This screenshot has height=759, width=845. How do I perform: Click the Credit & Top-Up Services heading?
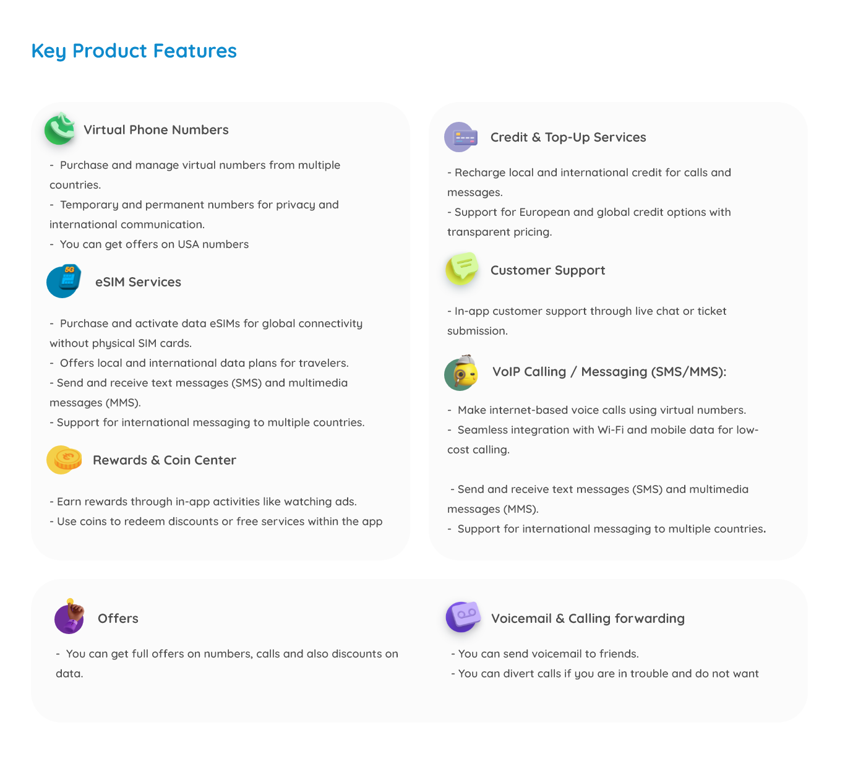click(x=568, y=137)
